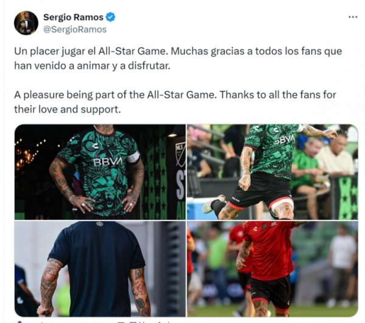This screenshot has width=365, height=323.
Task: Click the white captain armband
Action: (x=133, y=157)
